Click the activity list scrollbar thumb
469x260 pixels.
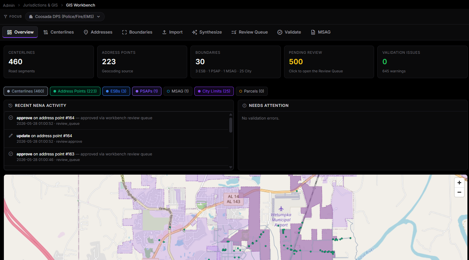231,125
